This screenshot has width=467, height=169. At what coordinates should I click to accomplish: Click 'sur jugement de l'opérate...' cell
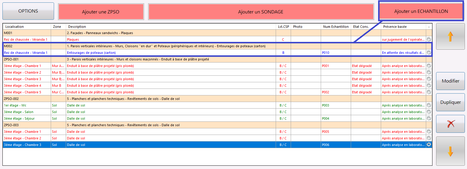pos(403,39)
